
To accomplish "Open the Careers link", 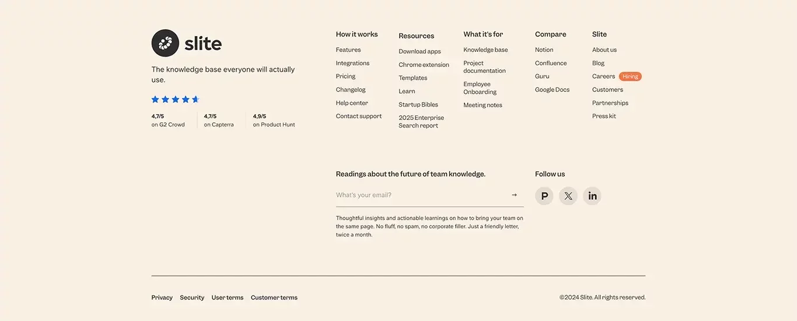I will pos(604,76).
